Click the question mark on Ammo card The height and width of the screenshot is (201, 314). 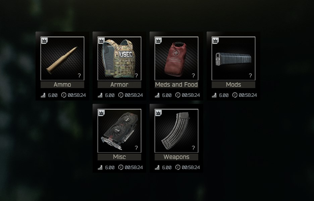coord(79,75)
